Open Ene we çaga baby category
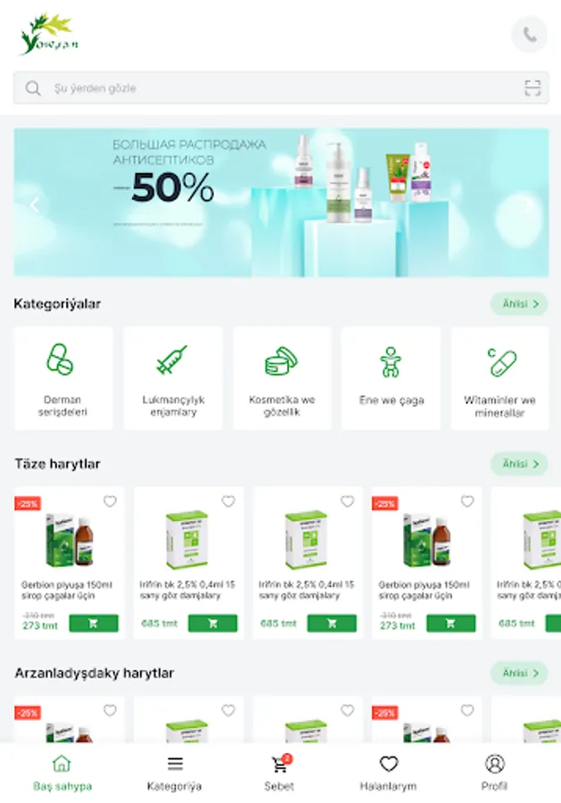This screenshot has width=561, height=803. tap(391, 378)
